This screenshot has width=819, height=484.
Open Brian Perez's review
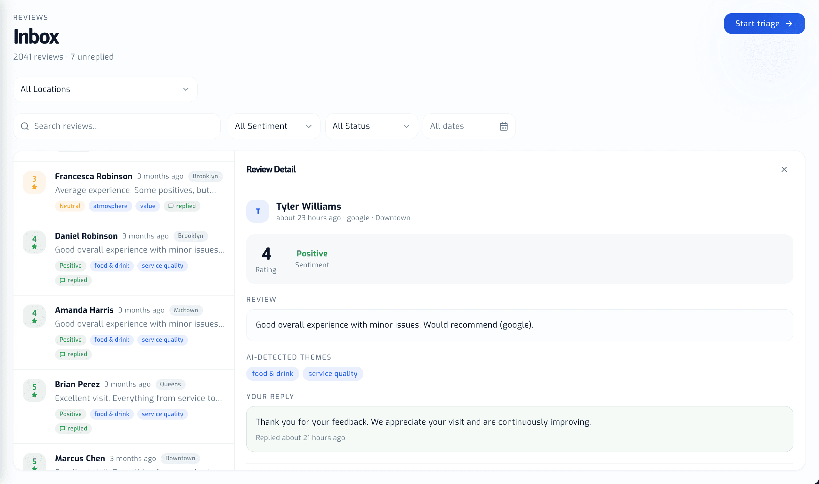[124, 406]
